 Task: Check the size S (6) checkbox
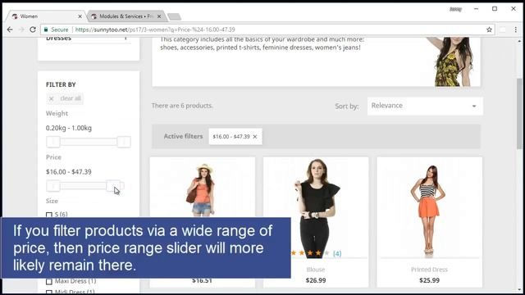pos(49,215)
